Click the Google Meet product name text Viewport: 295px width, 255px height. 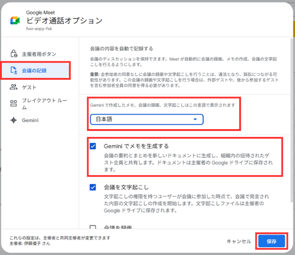pyautogui.click(x=41, y=12)
